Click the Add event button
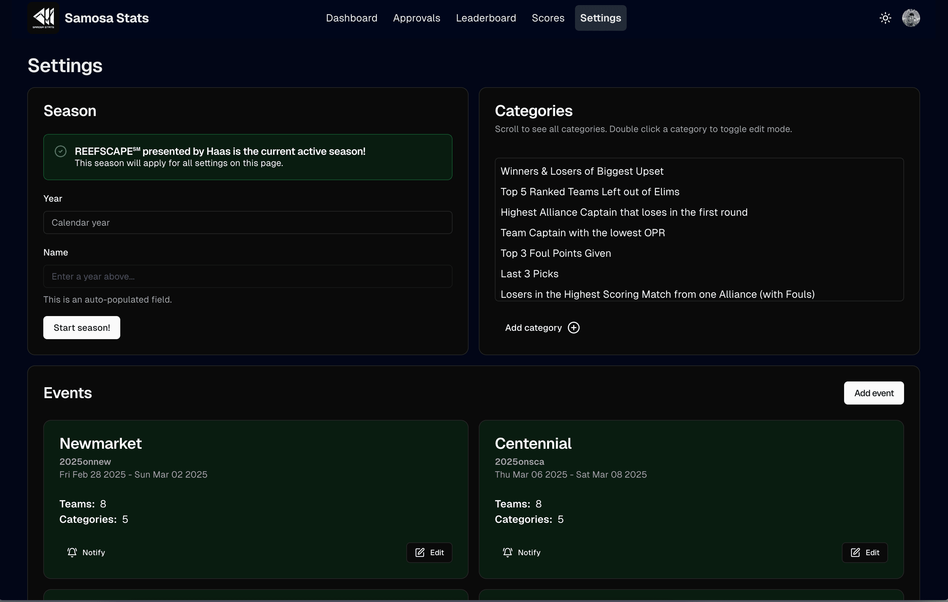 pos(874,393)
